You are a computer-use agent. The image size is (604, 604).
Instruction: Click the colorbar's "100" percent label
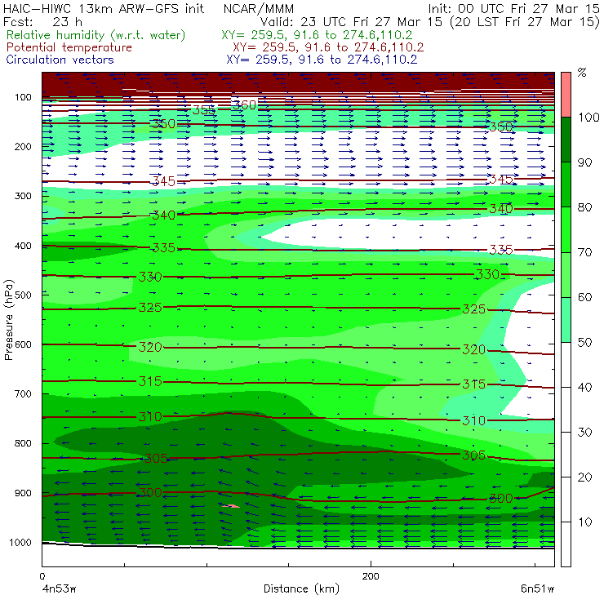[589, 117]
